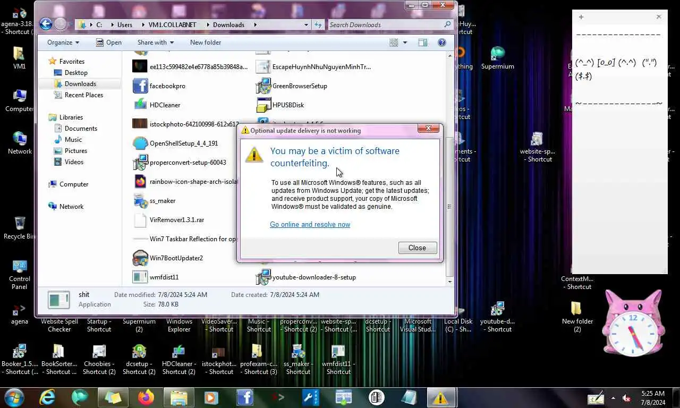
Task: Expand breadcrumb arrow after Downloads
Action: point(255,24)
